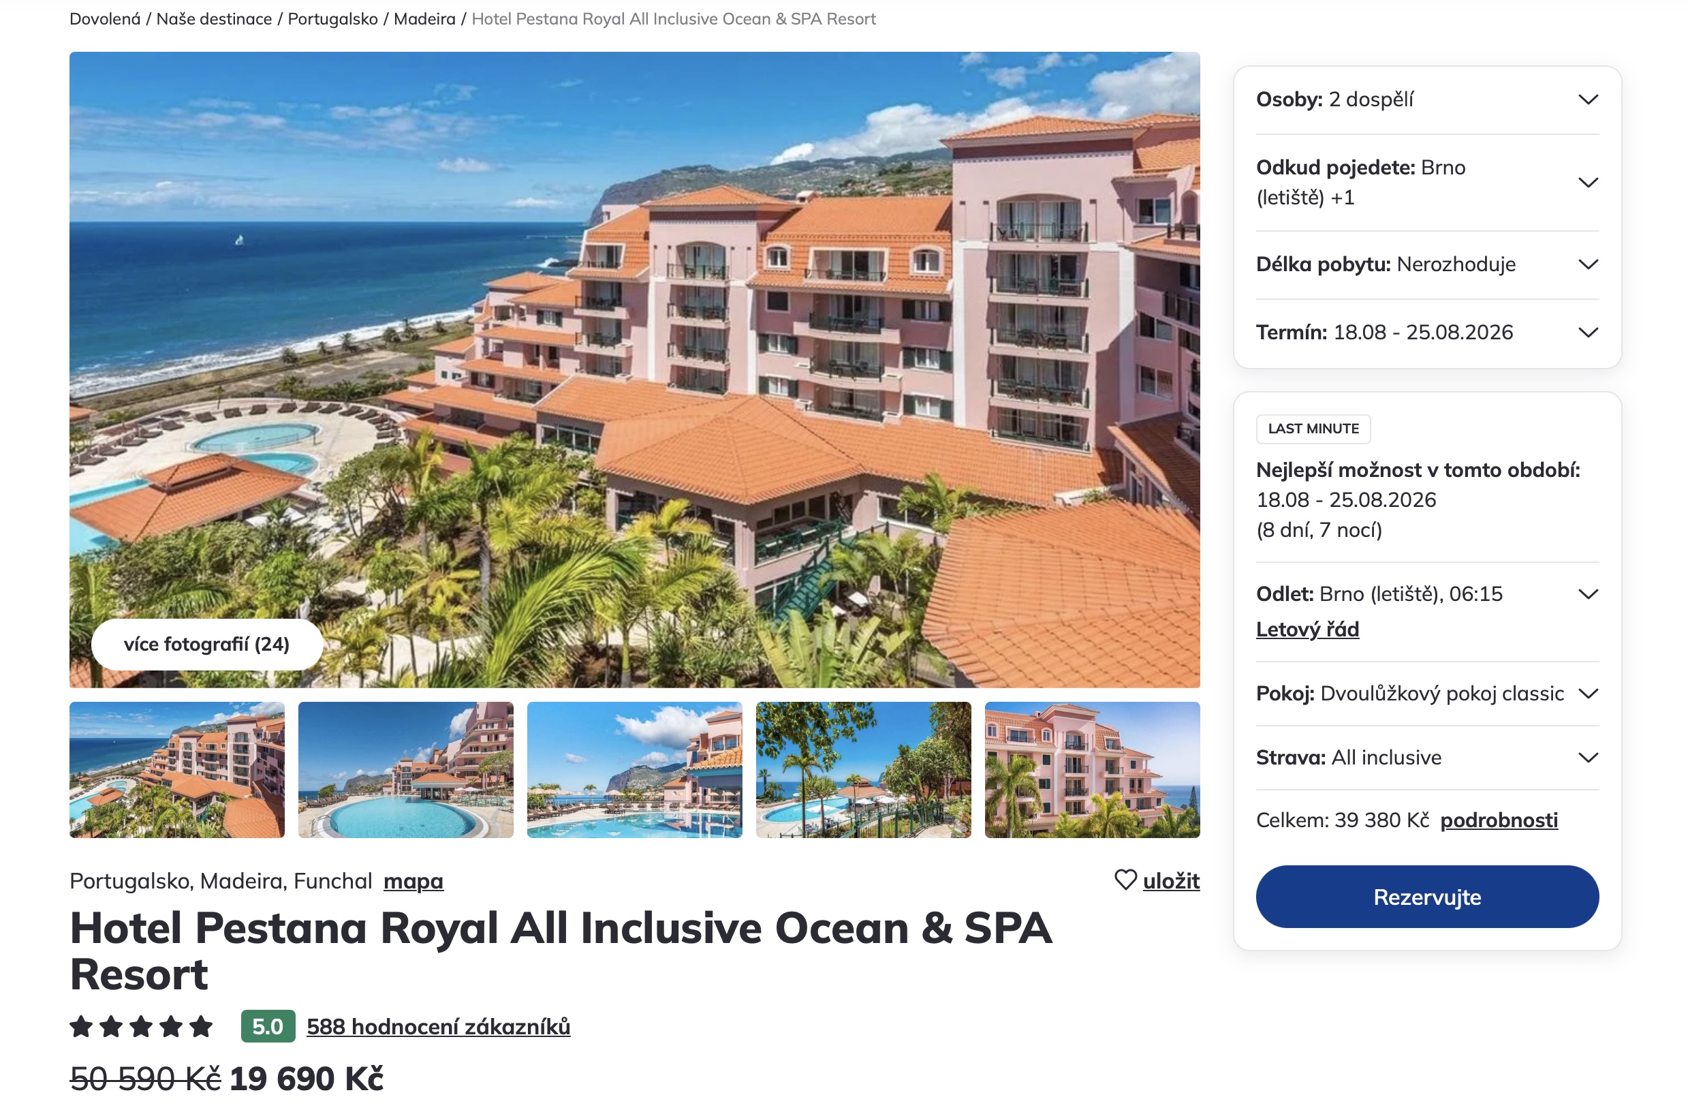
Task: Click the Rezervujte booking button
Action: coord(1427,896)
